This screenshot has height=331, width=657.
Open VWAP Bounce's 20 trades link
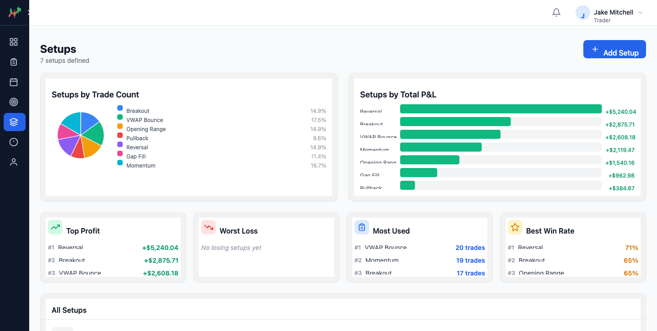(x=470, y=248)
